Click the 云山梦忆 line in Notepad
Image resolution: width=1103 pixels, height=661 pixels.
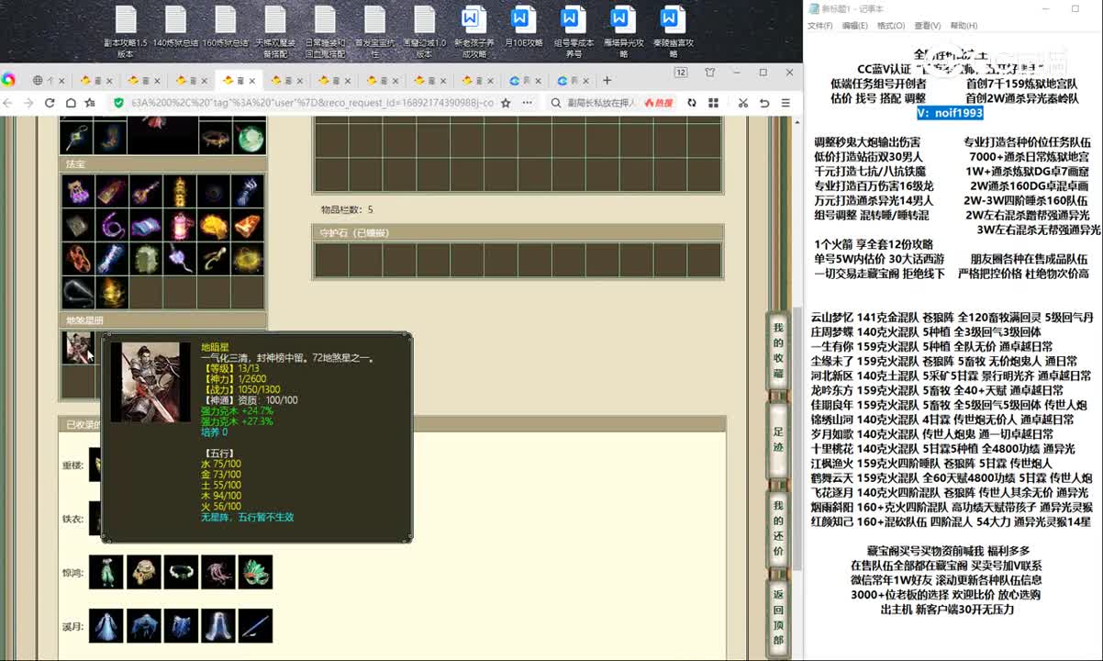[x=952, y=318]
